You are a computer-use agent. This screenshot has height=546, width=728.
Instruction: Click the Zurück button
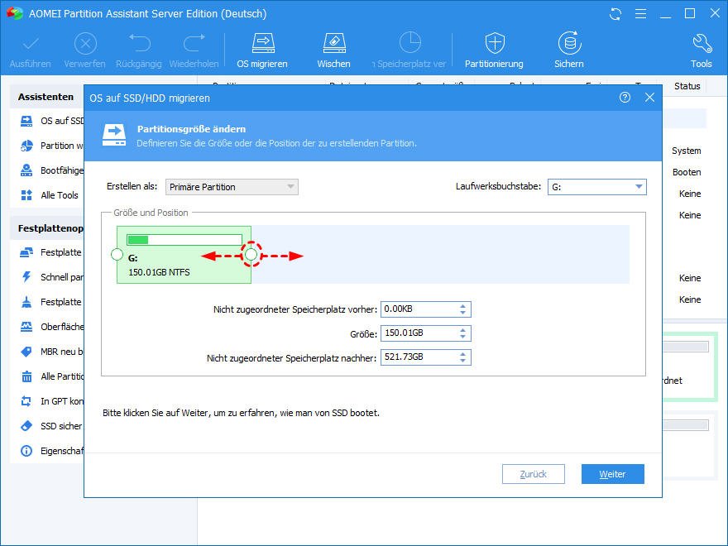click(x=534, y=474)
